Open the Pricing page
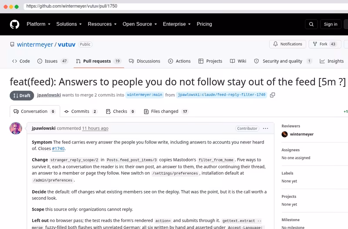Viewport: 348px width, 229px height. click(204, 24)
